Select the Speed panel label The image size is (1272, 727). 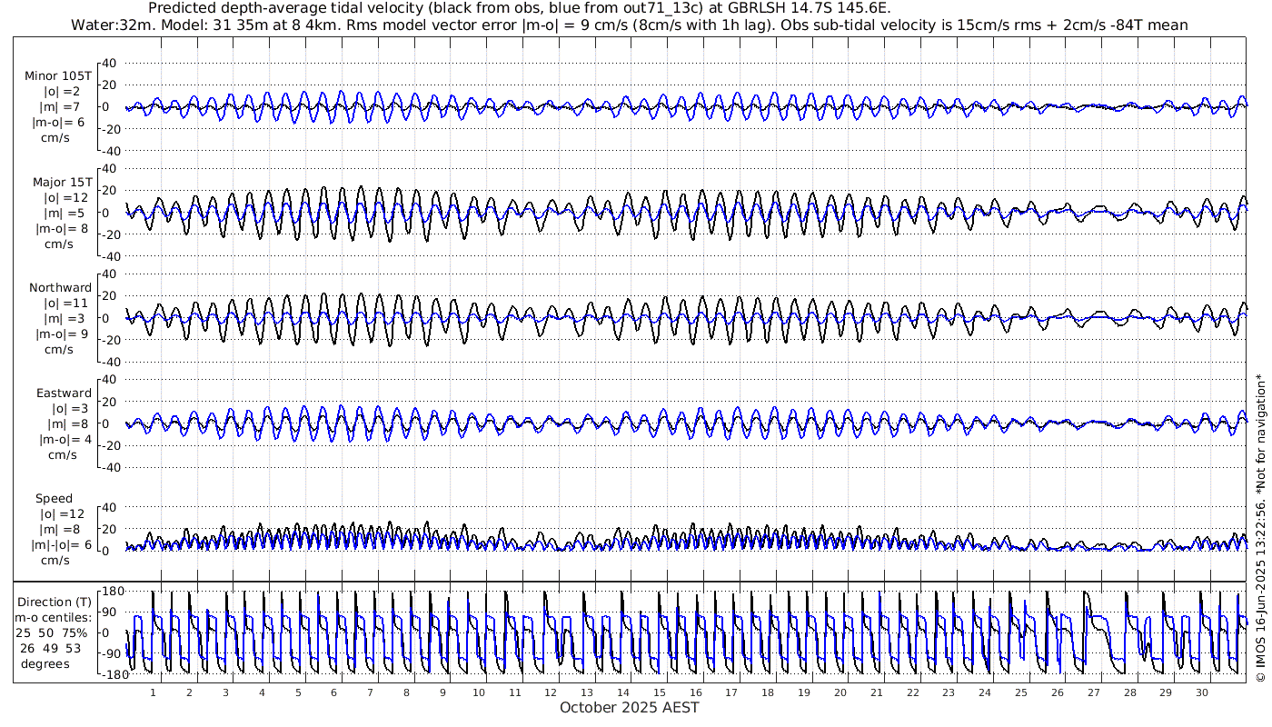pyautogui.click(x=54, y=498)
